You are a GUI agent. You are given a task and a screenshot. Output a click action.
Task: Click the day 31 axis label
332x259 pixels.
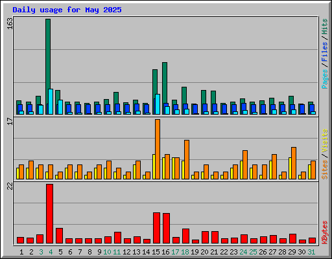(311, 252)
